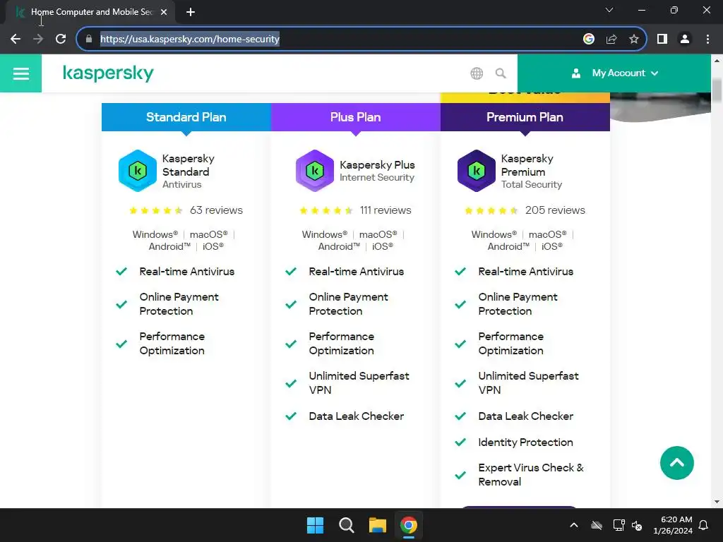This screenshot has height=542, width=723.
Task: Close the Home Computer and Mobile Security tab
Action: (x=164, y=12)
